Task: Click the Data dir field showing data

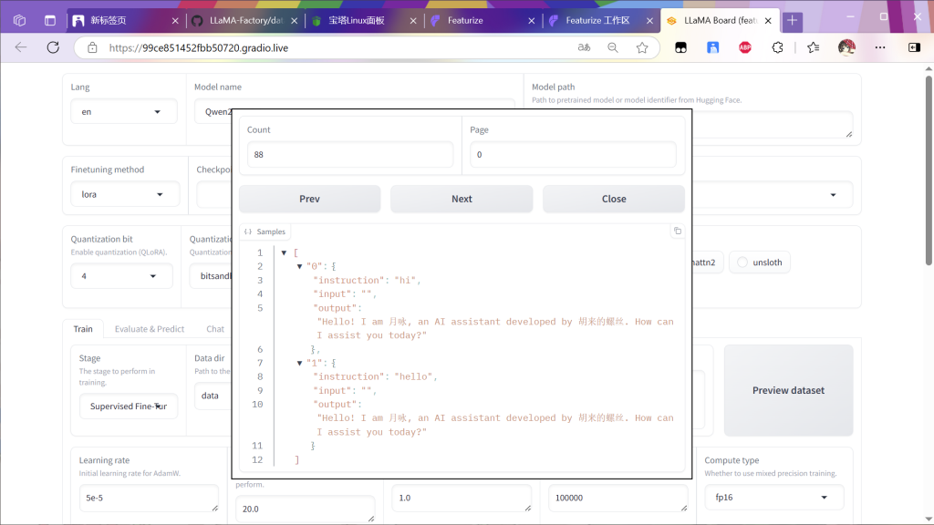Action: click(213, 396)
